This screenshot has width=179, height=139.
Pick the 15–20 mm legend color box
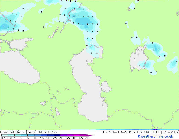point(44,135)
